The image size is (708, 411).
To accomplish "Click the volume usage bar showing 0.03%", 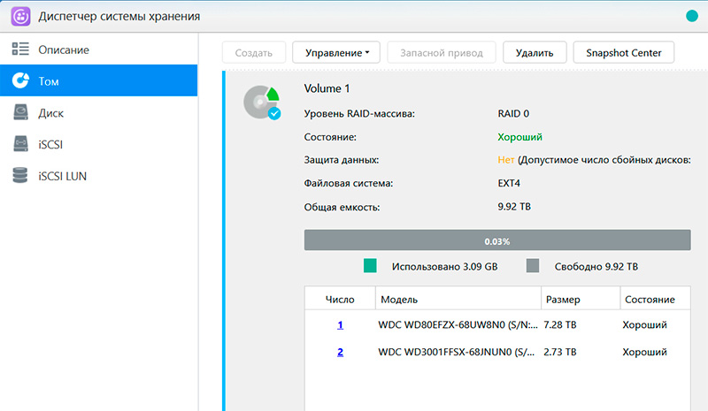I will [x=496, y=240].
